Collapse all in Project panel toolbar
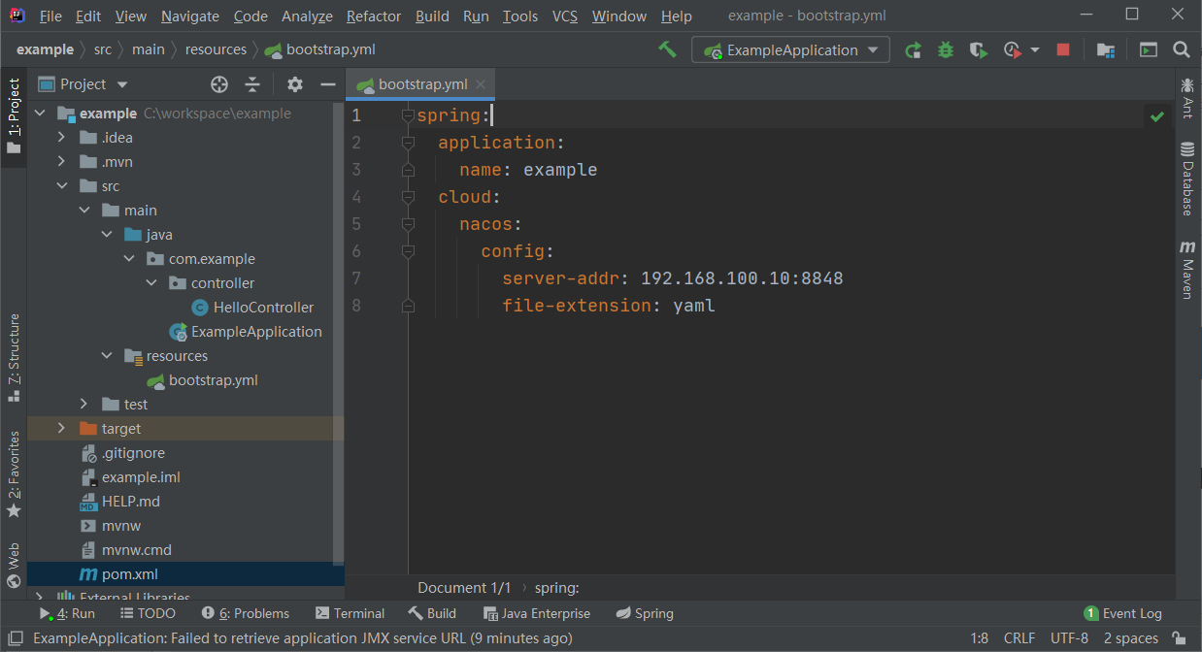 point(252,84)
